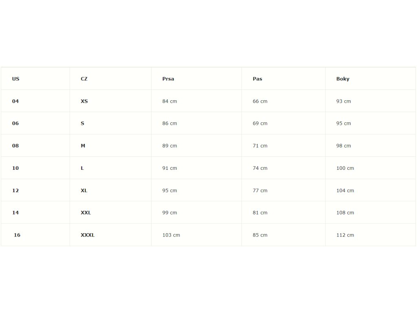Select US size 10 cell
Viewport: 417px width, 312px height.
15,168
